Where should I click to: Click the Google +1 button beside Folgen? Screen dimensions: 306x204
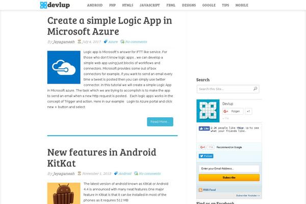point(248,111)
